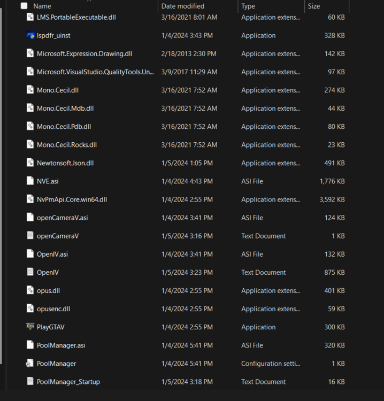Click the 1/5/2024 1:05 PM date
The width and height of the screenshot is (384, 401).
pos(187,163)
